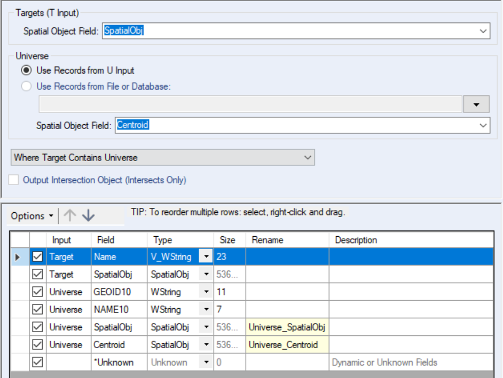Screen dimensions: 503x378
Task: Open Targets Spatial Object Field dropdown
Action: click(x=483, y=31)
